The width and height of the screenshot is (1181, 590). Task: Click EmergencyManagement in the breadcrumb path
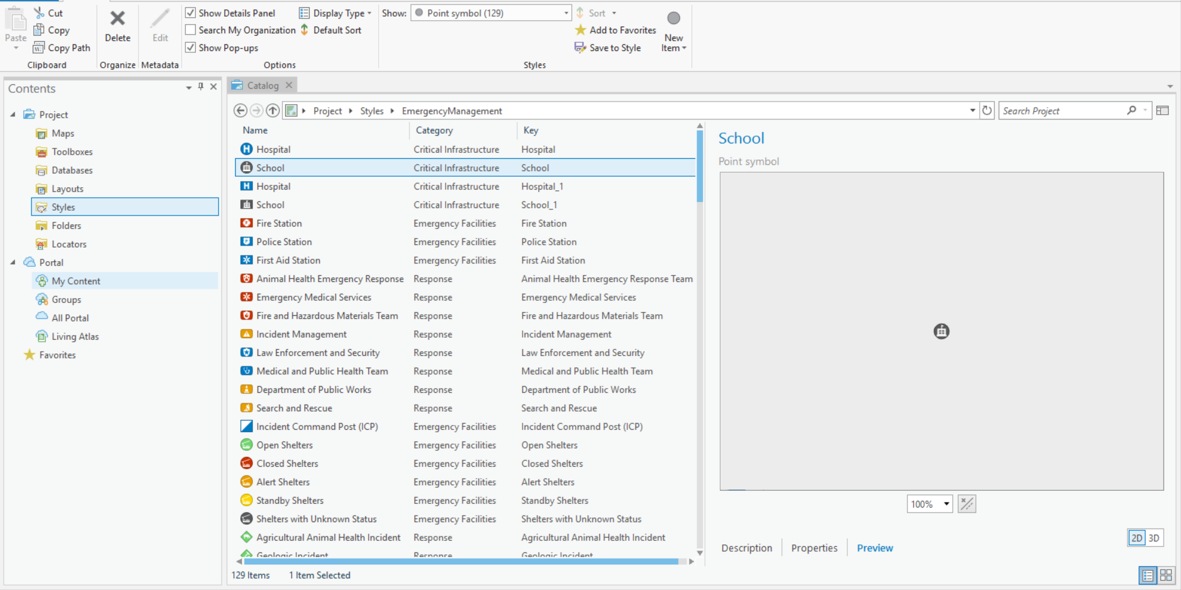click(452, 111)
